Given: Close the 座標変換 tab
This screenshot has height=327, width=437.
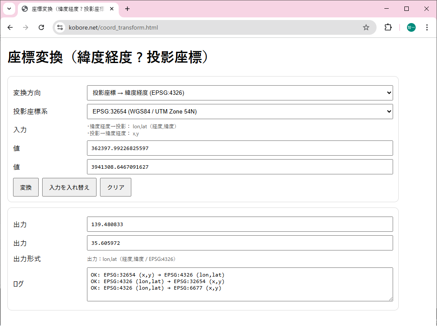Looking at the screenshot, I should pyautogui.click(x=112, y=9).
